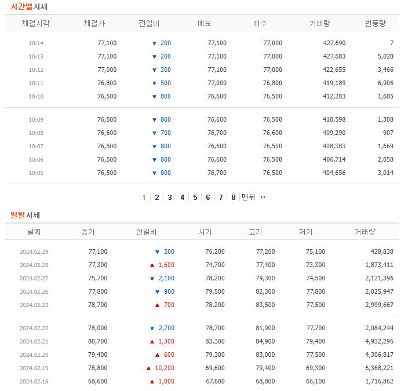The height and width of the screenshot is (391, 401).
Task: Go to page 2 of hourly quotes
Action: (157, 198)
